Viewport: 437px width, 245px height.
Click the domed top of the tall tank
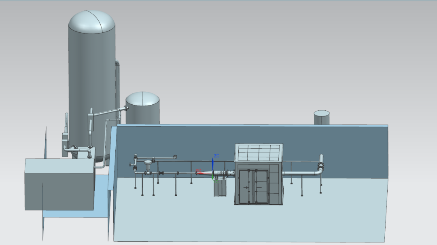pos(91,22)
